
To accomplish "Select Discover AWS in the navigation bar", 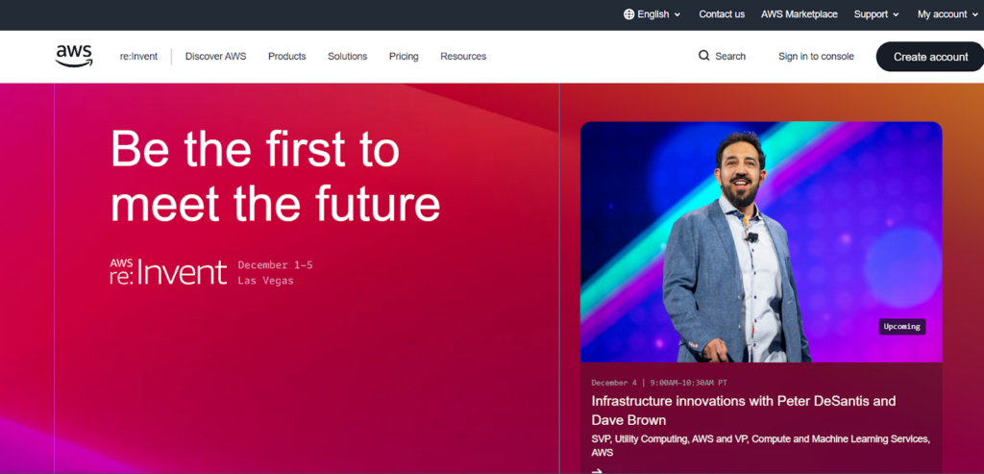I will coord(215,57).
